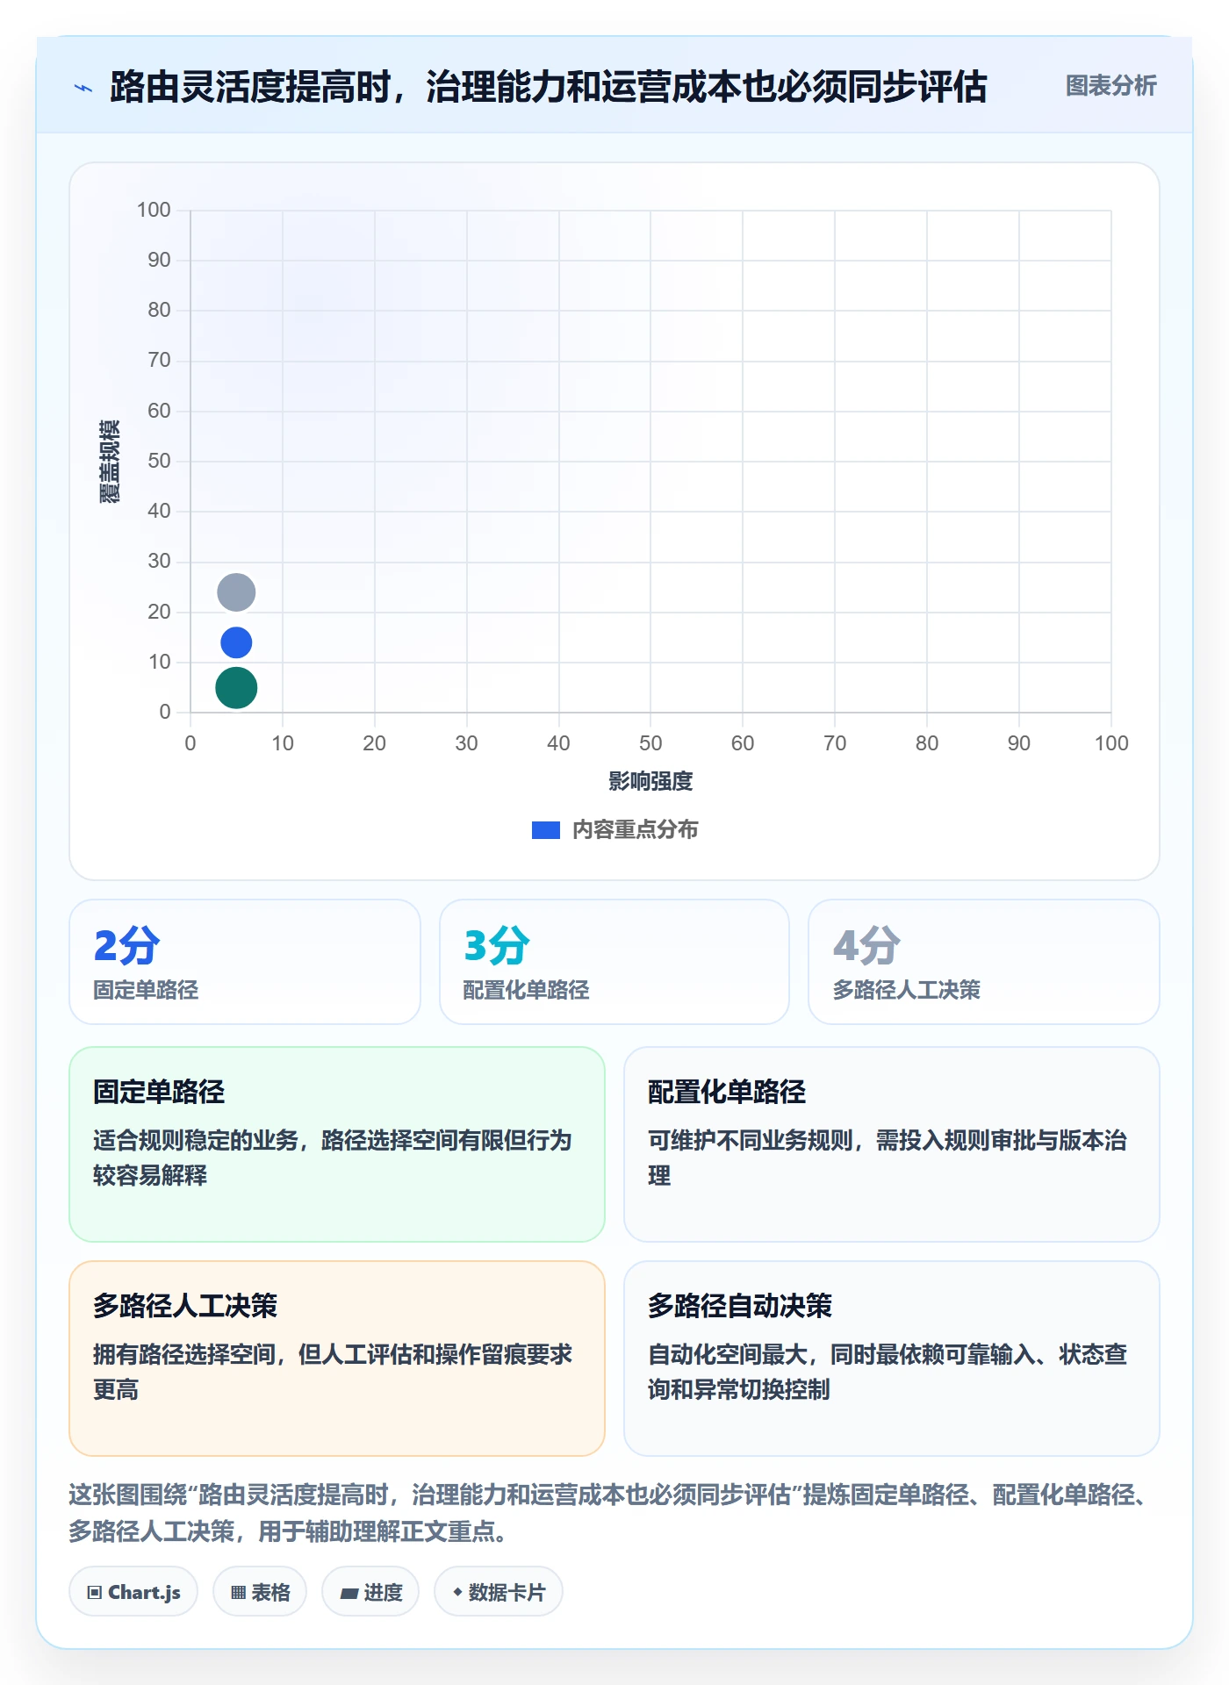Click the chart title 路由灵活度提高时 heading
The width and height of the screenshot is (1229, 1685).
549,87
